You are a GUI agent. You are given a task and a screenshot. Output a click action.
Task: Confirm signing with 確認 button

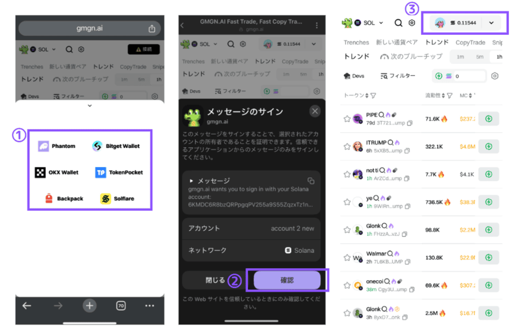287,280
